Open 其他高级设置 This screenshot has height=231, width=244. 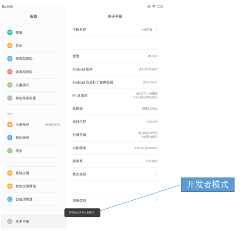[34, 98]
